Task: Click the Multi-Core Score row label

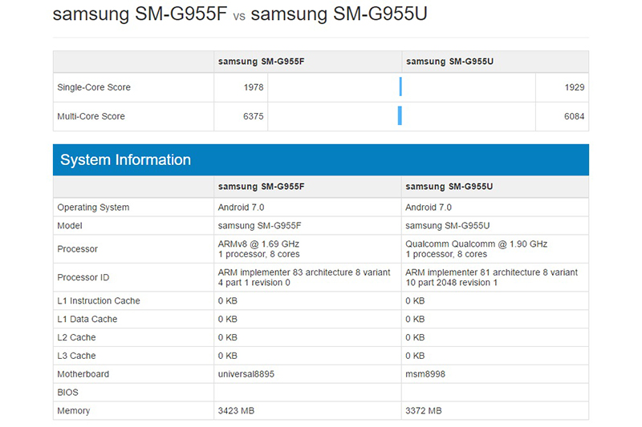Action: (x=91, y=116)
